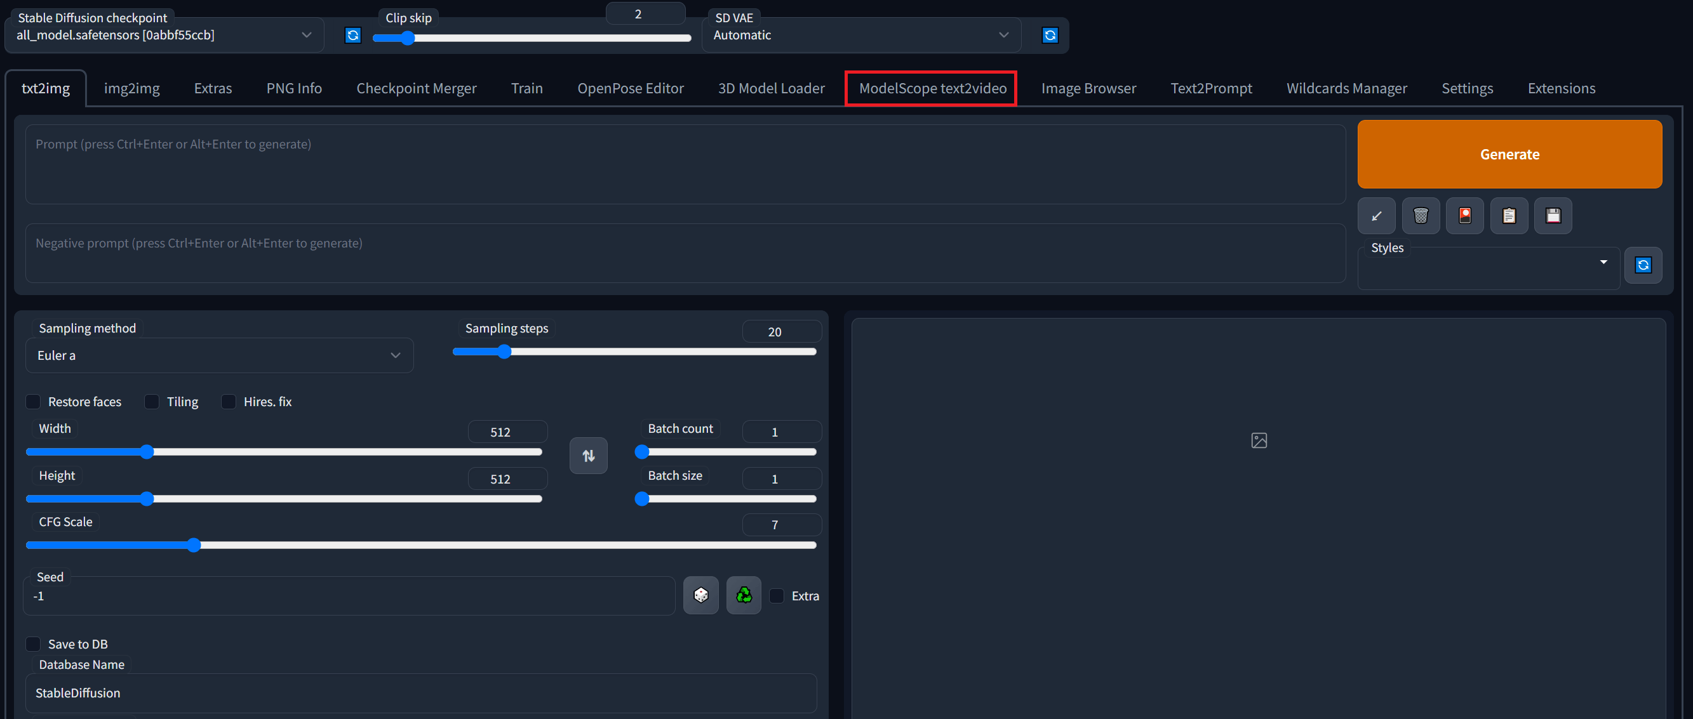Open the img2img tab
The height and width of the screenshot is (719, 1693).
(131, 88)
